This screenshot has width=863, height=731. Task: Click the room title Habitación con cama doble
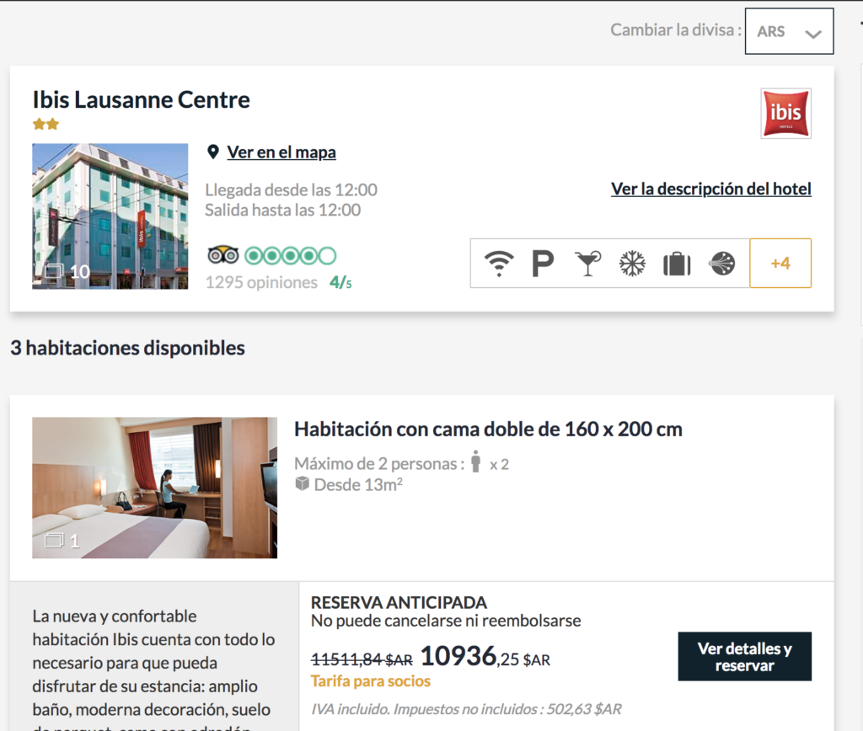(488, 429)
